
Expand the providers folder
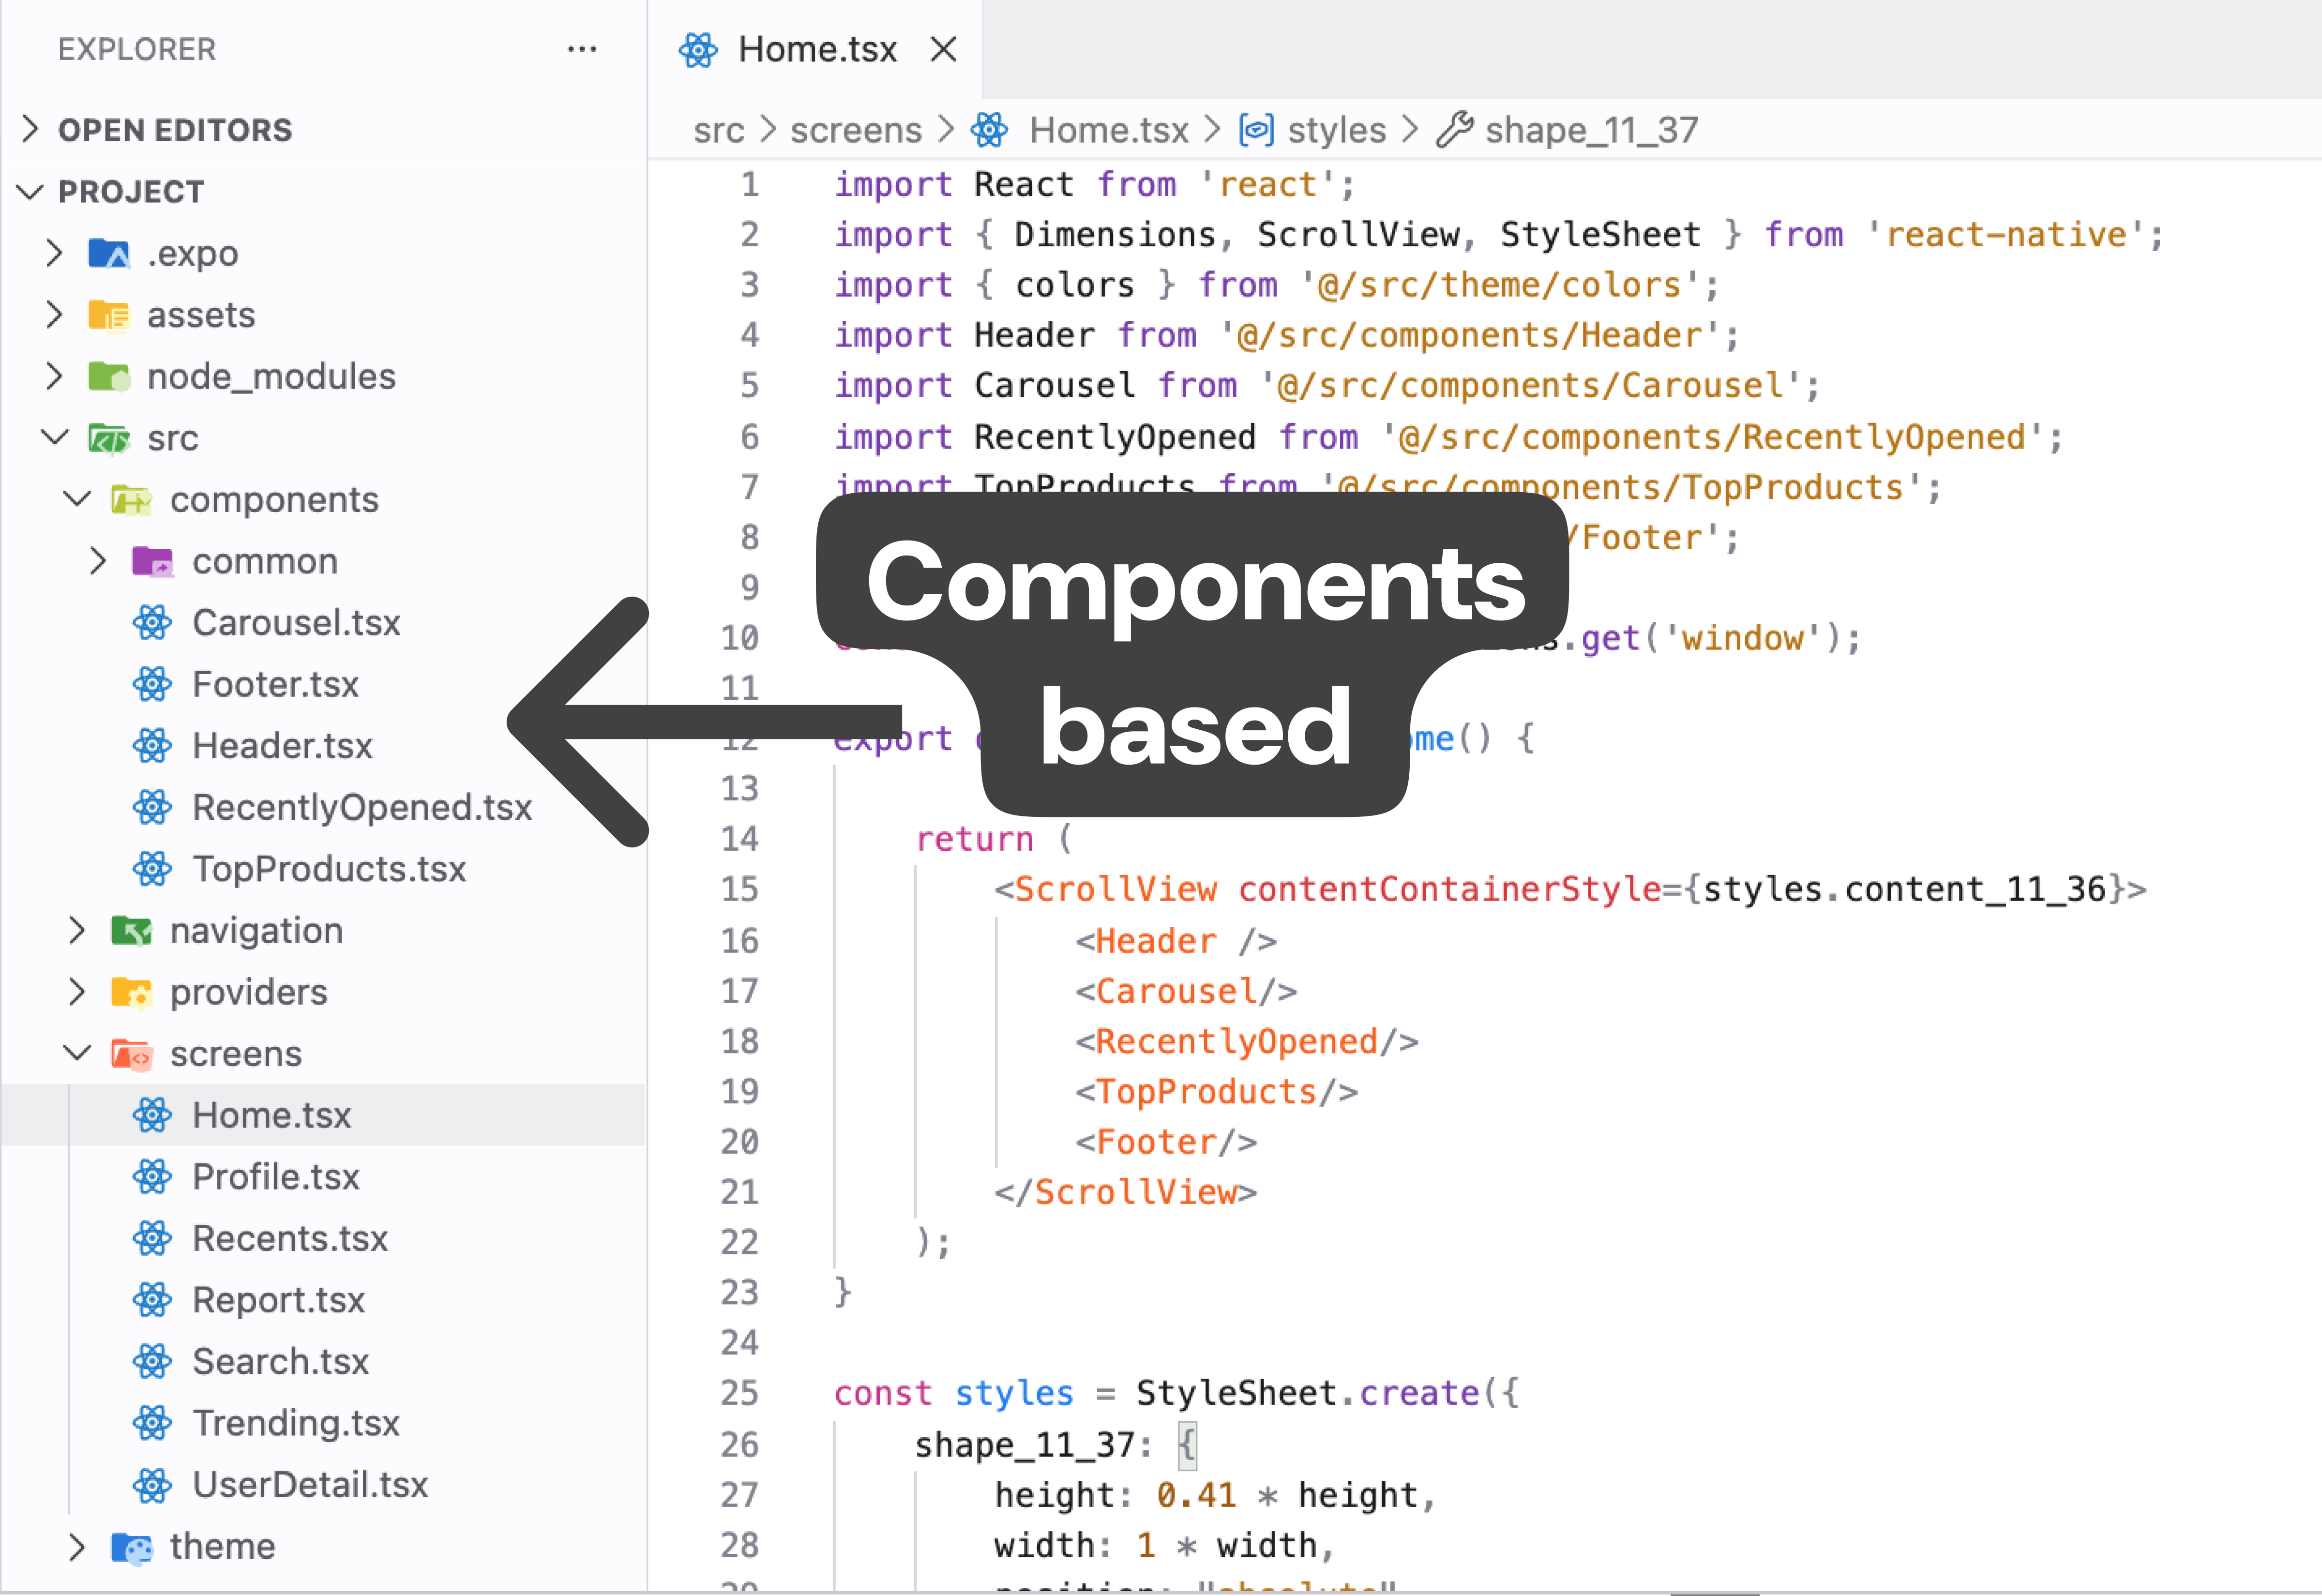[76, 992]
